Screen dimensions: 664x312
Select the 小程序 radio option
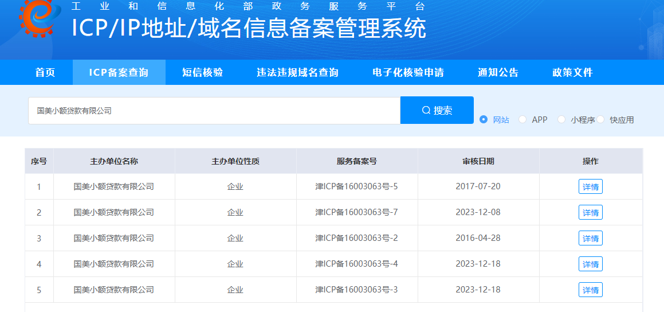coord(561,119)
